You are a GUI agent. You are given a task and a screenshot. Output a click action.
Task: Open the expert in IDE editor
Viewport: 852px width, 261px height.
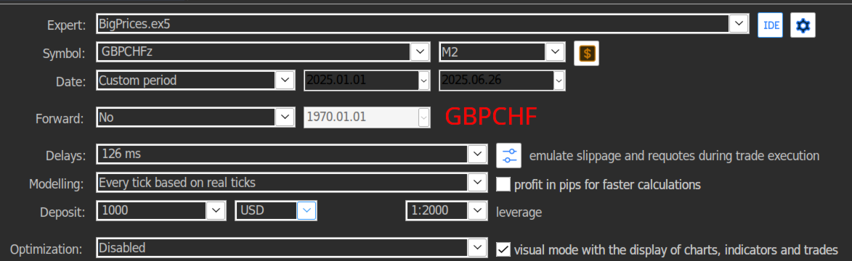(x=770, y=25)
